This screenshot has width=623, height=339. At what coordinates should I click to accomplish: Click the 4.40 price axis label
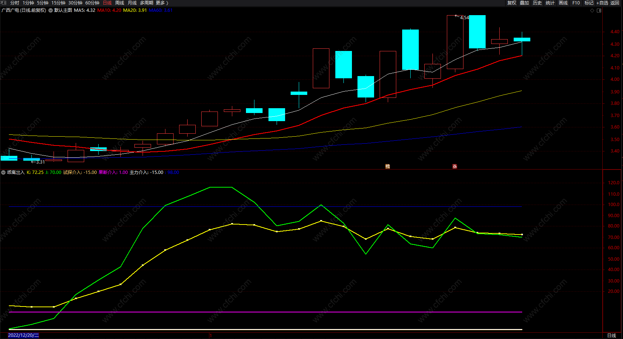[x=615, y=32]
